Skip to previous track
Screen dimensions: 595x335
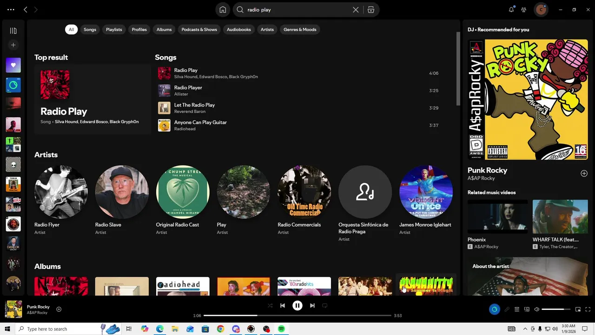pyautogui.click(x=282, y=306)
